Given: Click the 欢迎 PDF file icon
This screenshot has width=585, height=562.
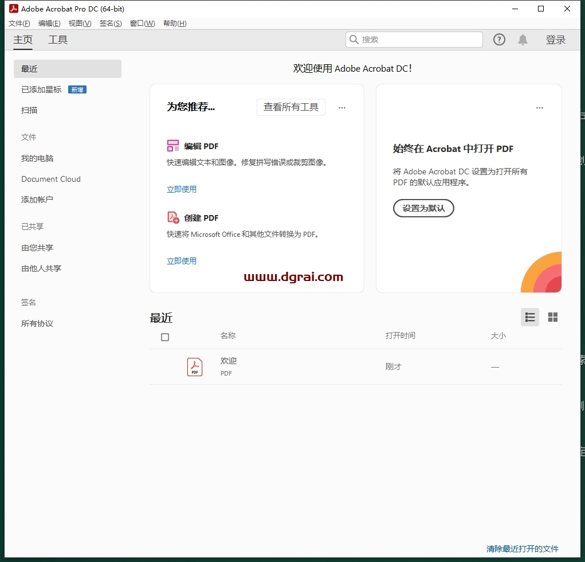Looking at the screenshot, I should pyautogui.click(x=195, y=366).
